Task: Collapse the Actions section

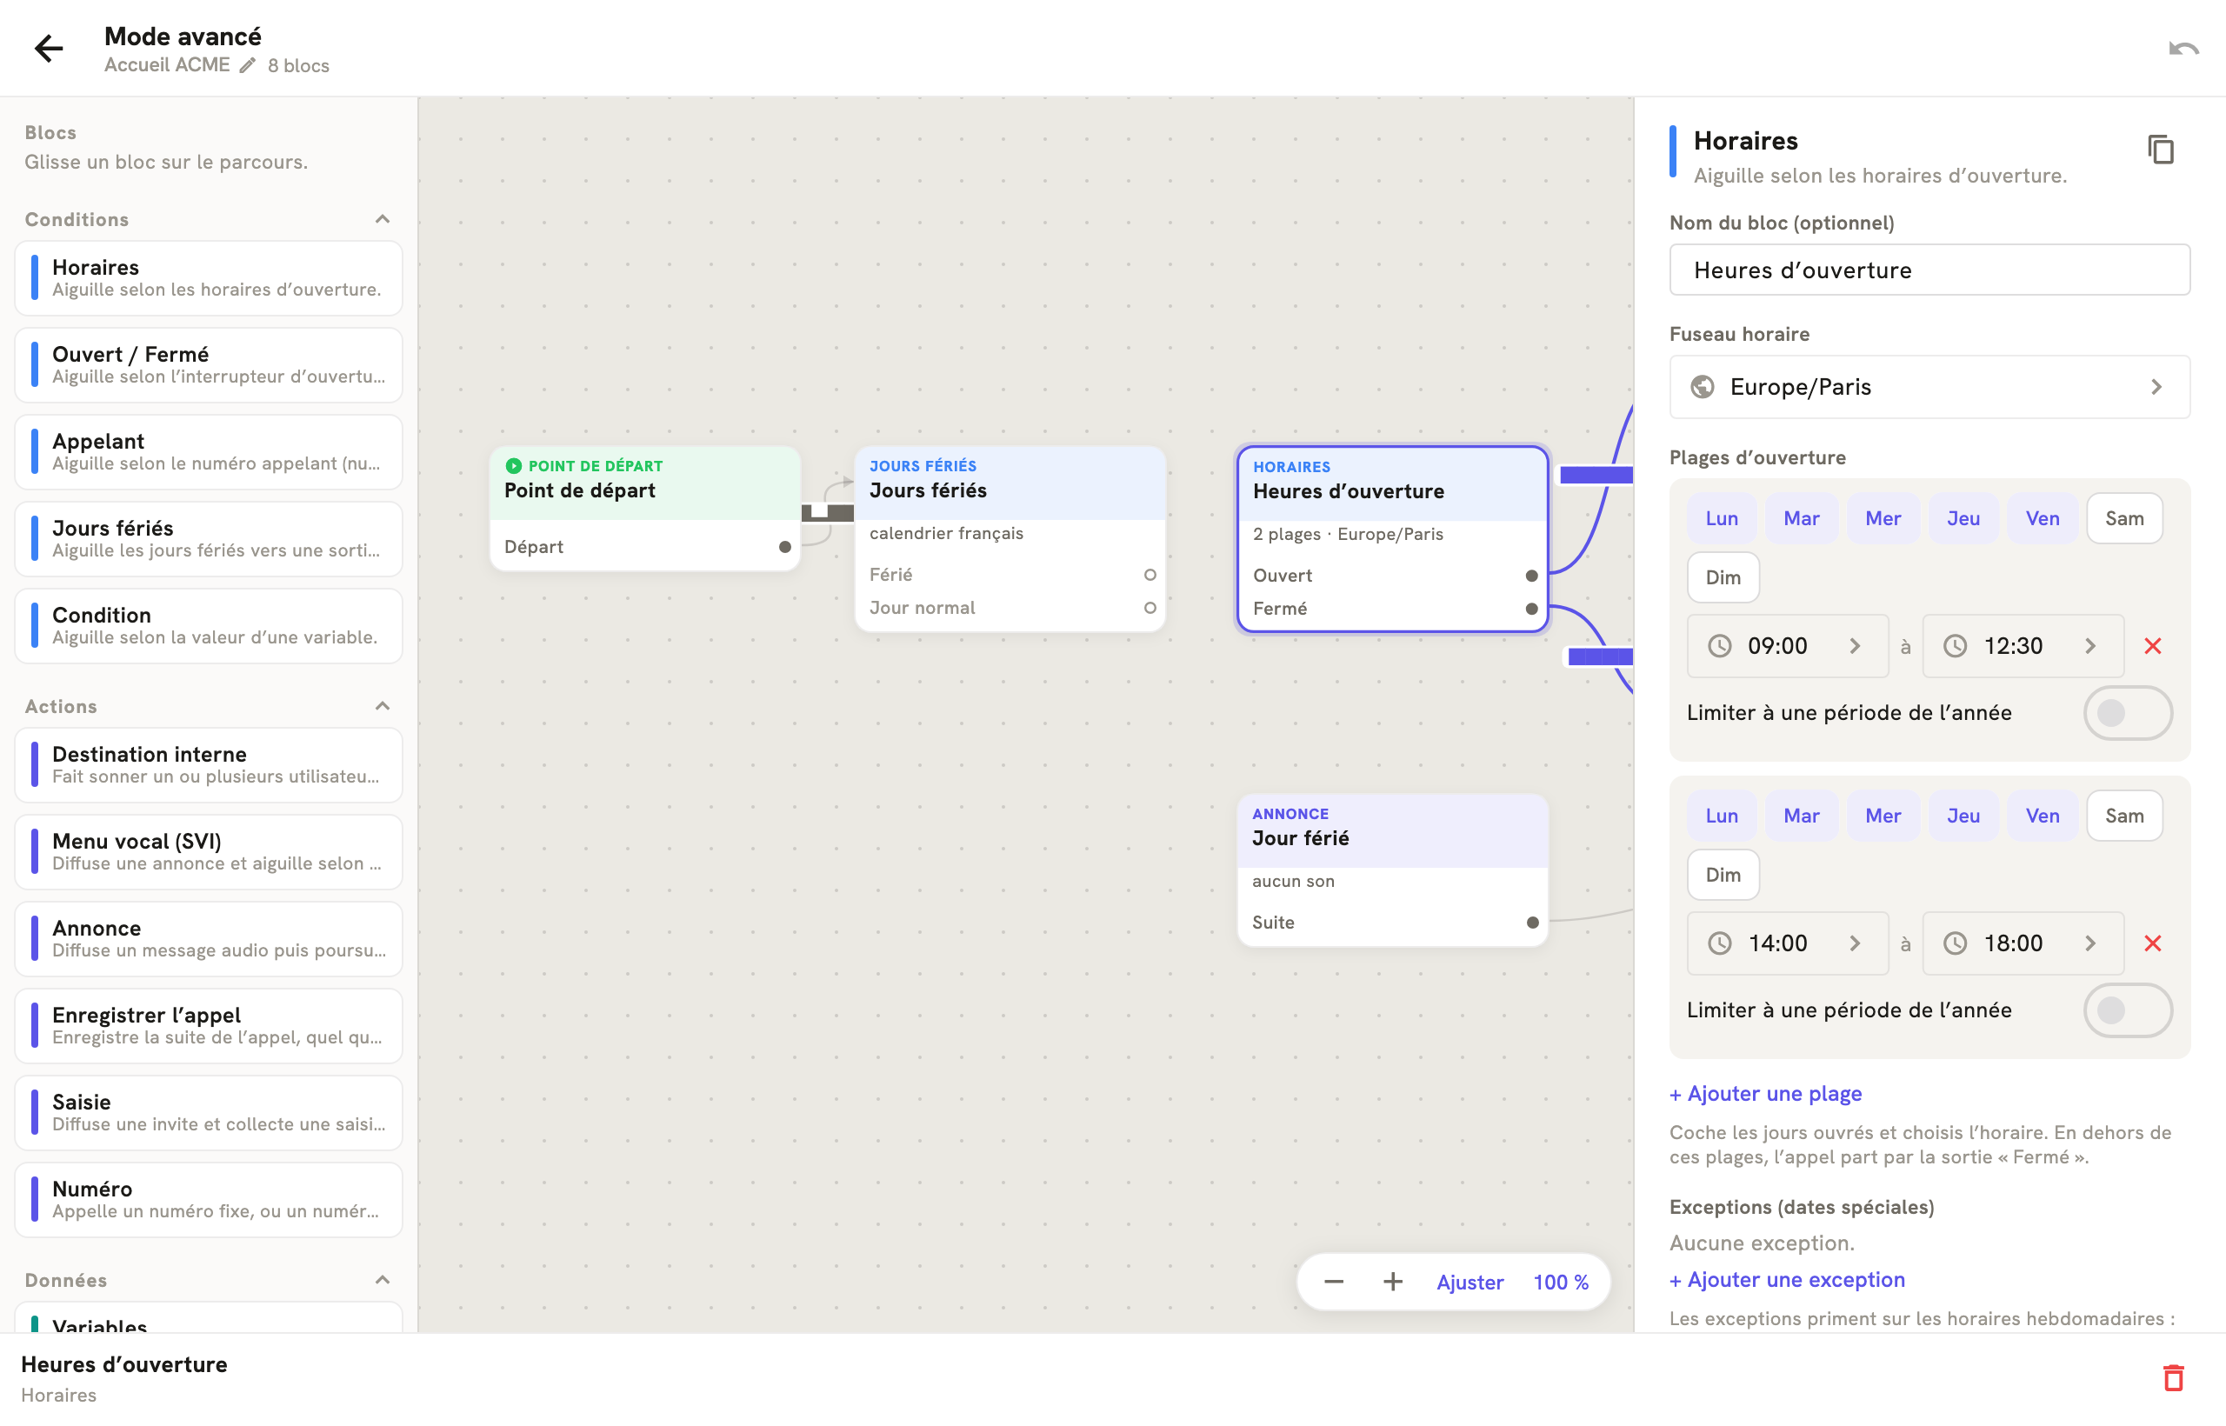Action: coord(383,707)
